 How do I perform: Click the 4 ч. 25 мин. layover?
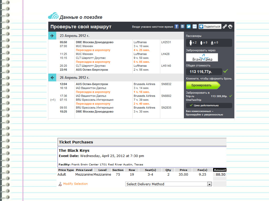click(x=142, y=50)
